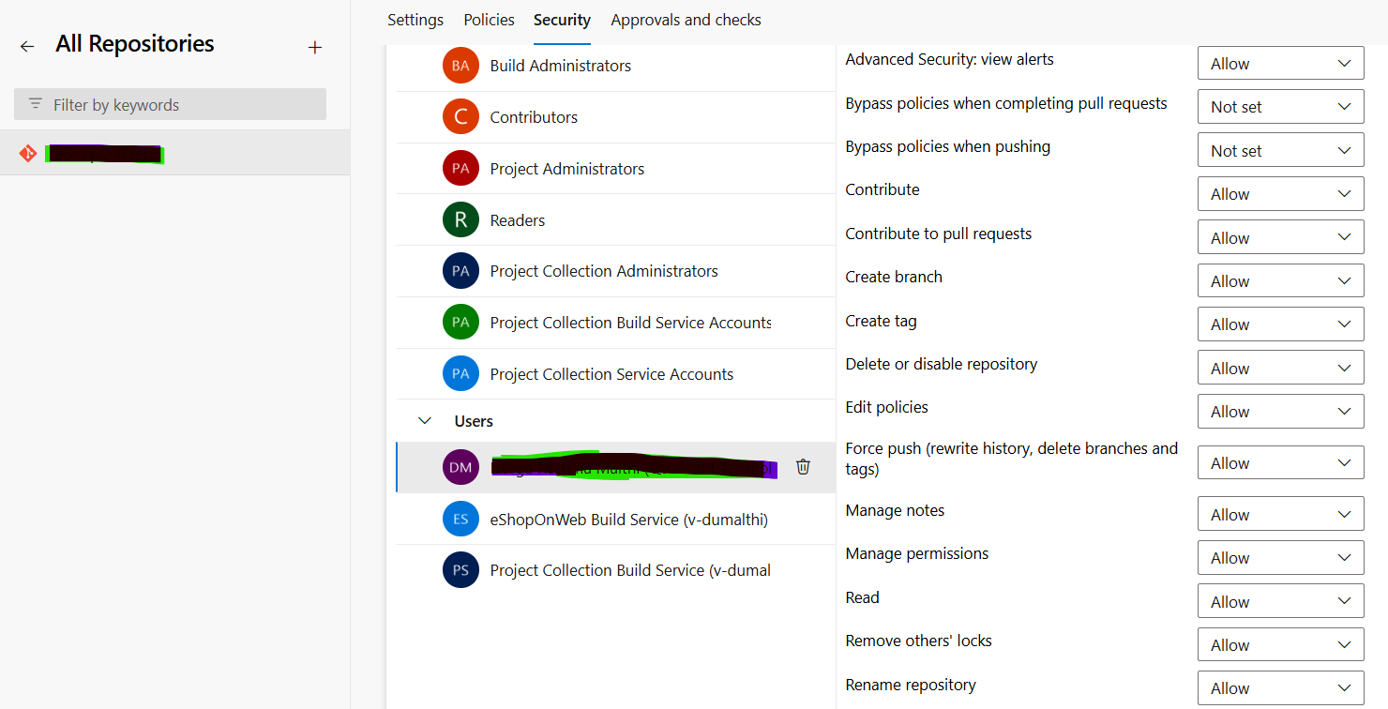Screen dimensions: 1388x709
Task: Click the back arrow to All Repositories
Action: [26, 45]
